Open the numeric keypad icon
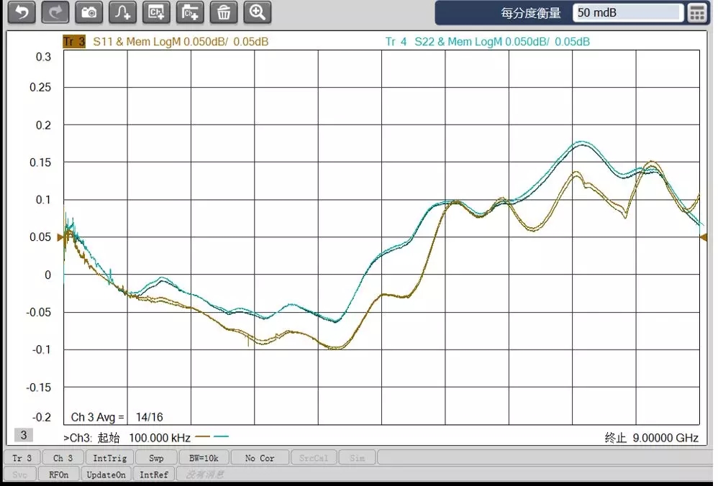This screenshot has width=718, height=486. tap(697, 13)
